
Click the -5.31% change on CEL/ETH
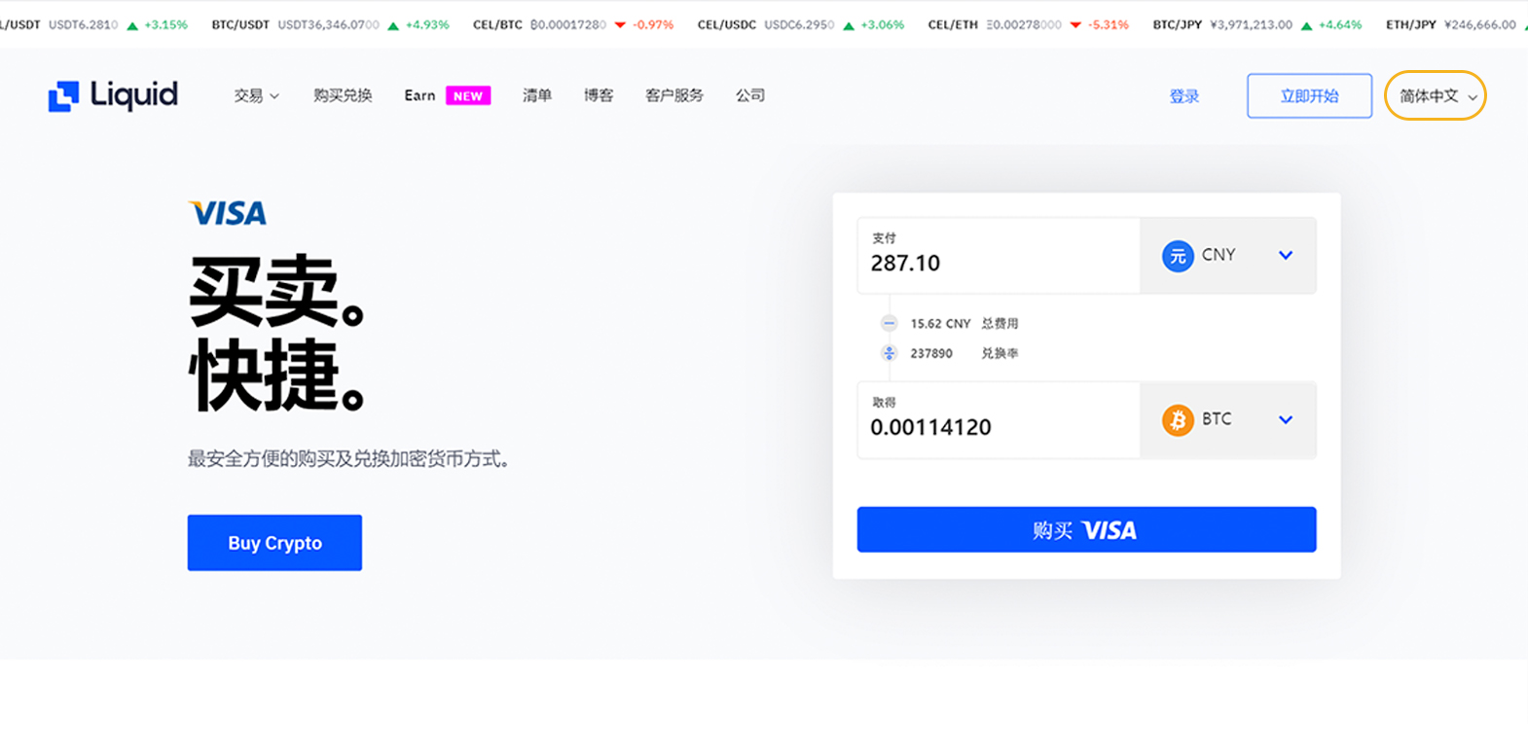(x=1108, y=24)
